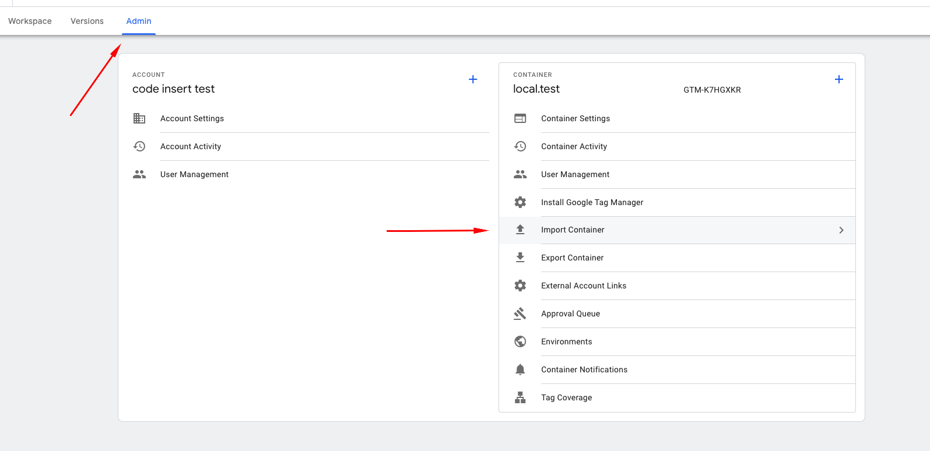Image resolution: width=930 pixels, height=451 pixels.
Task: Click the account User Management people icon
Action: 139,174
